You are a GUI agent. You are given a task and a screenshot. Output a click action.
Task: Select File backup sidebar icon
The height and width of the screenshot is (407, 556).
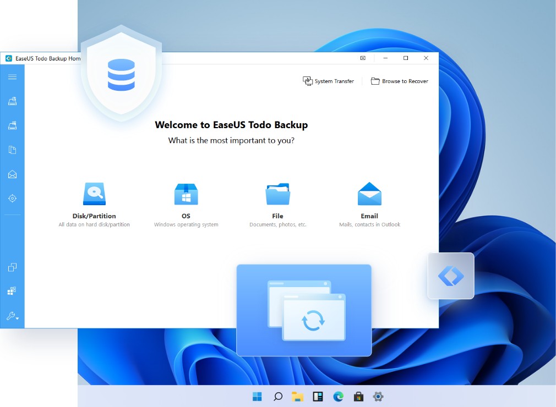point(13,150)
